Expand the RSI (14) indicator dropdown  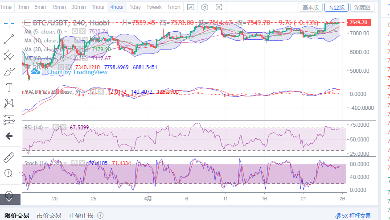[46, 128]
